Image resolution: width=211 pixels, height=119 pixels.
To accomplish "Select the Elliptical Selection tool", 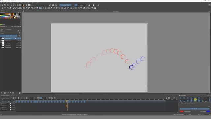I will (x=73, y=8).
